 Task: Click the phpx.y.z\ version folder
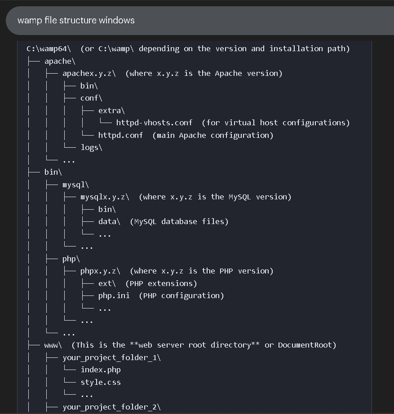[100, 271]
